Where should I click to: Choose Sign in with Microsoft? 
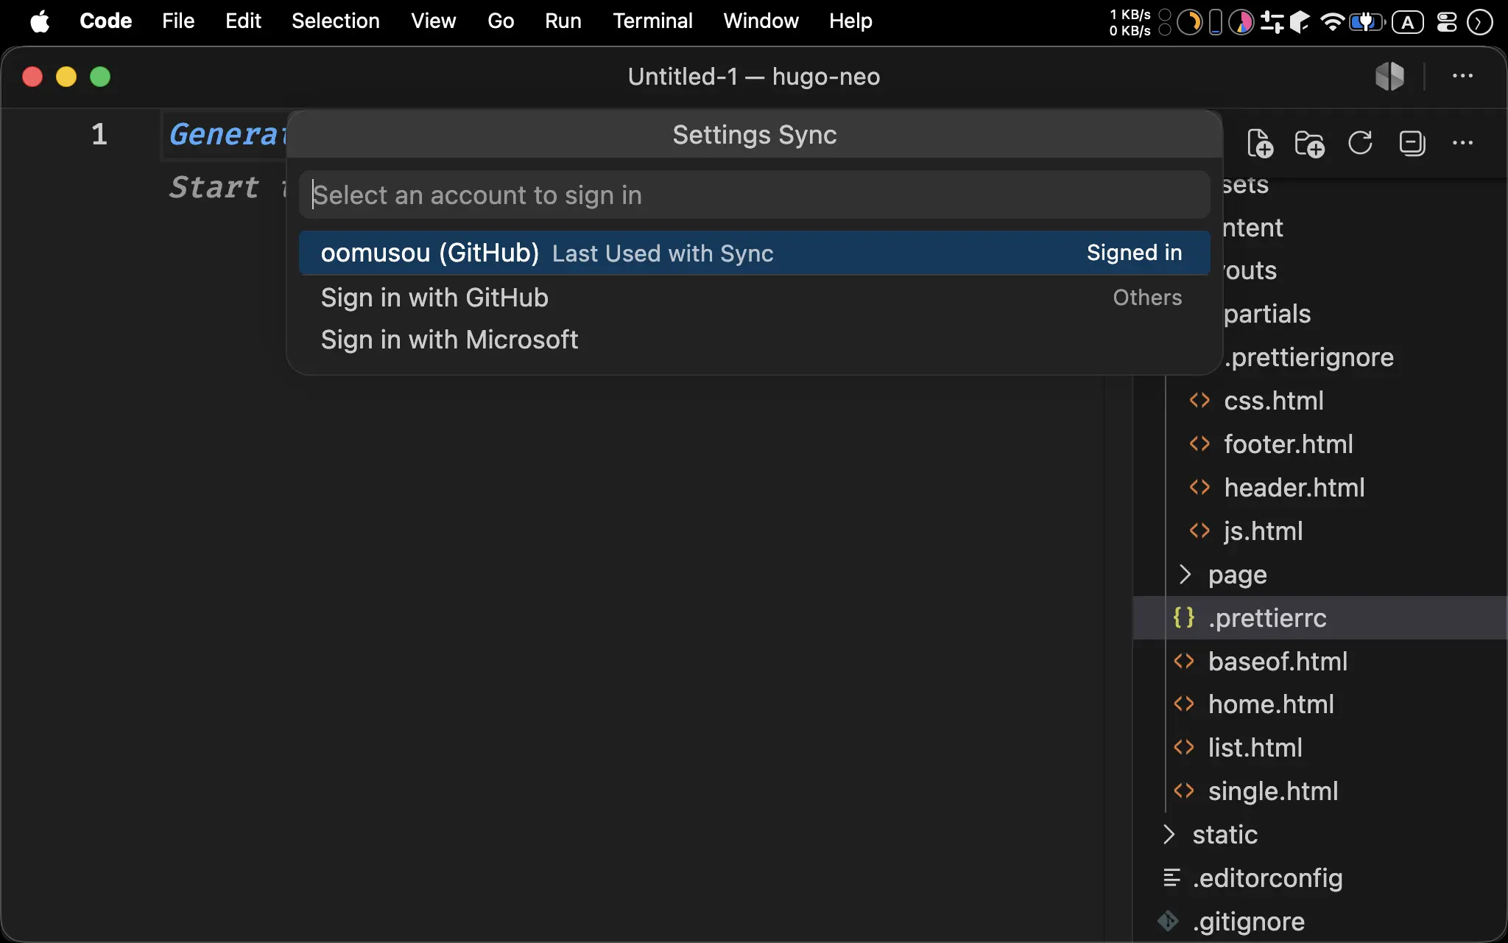754,340
